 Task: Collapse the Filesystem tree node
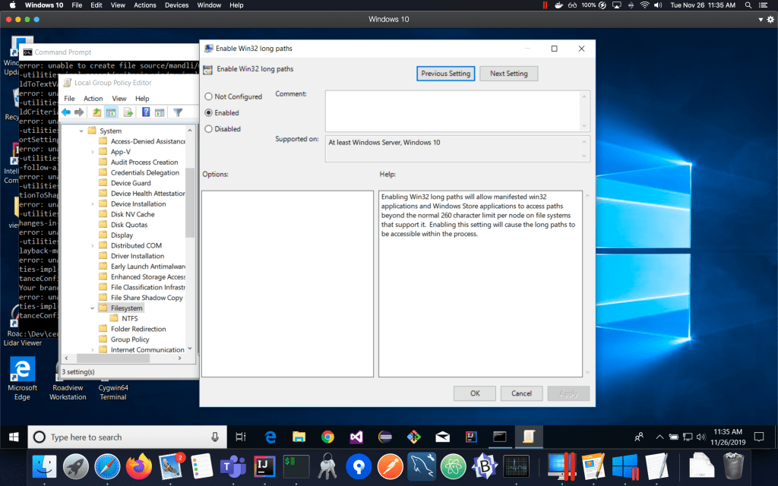pos(93,308)
